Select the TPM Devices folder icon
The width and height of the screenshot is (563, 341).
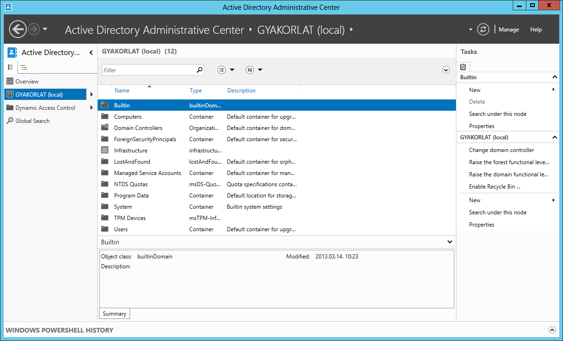tap(105, 218)
